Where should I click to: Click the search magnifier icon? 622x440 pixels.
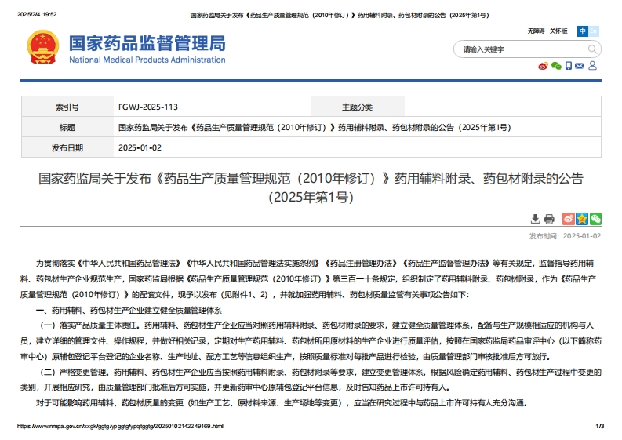pyautogui.click(x=592, y=49)
